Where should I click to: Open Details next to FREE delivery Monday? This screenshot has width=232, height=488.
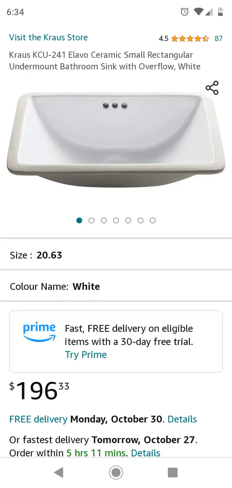(x=182, y=419)
